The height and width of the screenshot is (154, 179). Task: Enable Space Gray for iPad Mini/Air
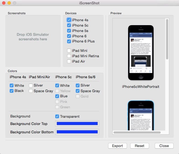[30, 91]
